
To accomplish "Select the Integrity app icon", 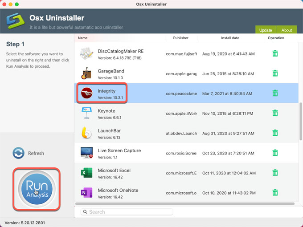I will click(86, 93).
